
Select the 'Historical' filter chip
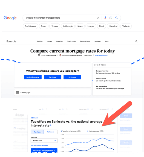pos(113,26)
